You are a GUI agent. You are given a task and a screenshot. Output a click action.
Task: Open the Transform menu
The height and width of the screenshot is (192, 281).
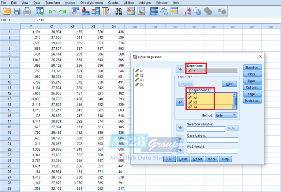53,3
